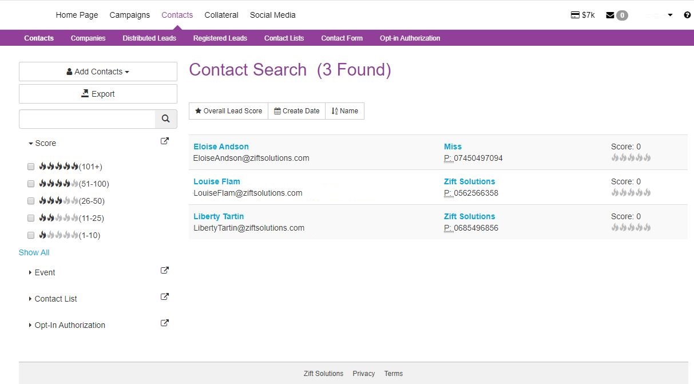Expand the Opt-In Authorization filter section
694x384 pixels.
pos(69,324)
